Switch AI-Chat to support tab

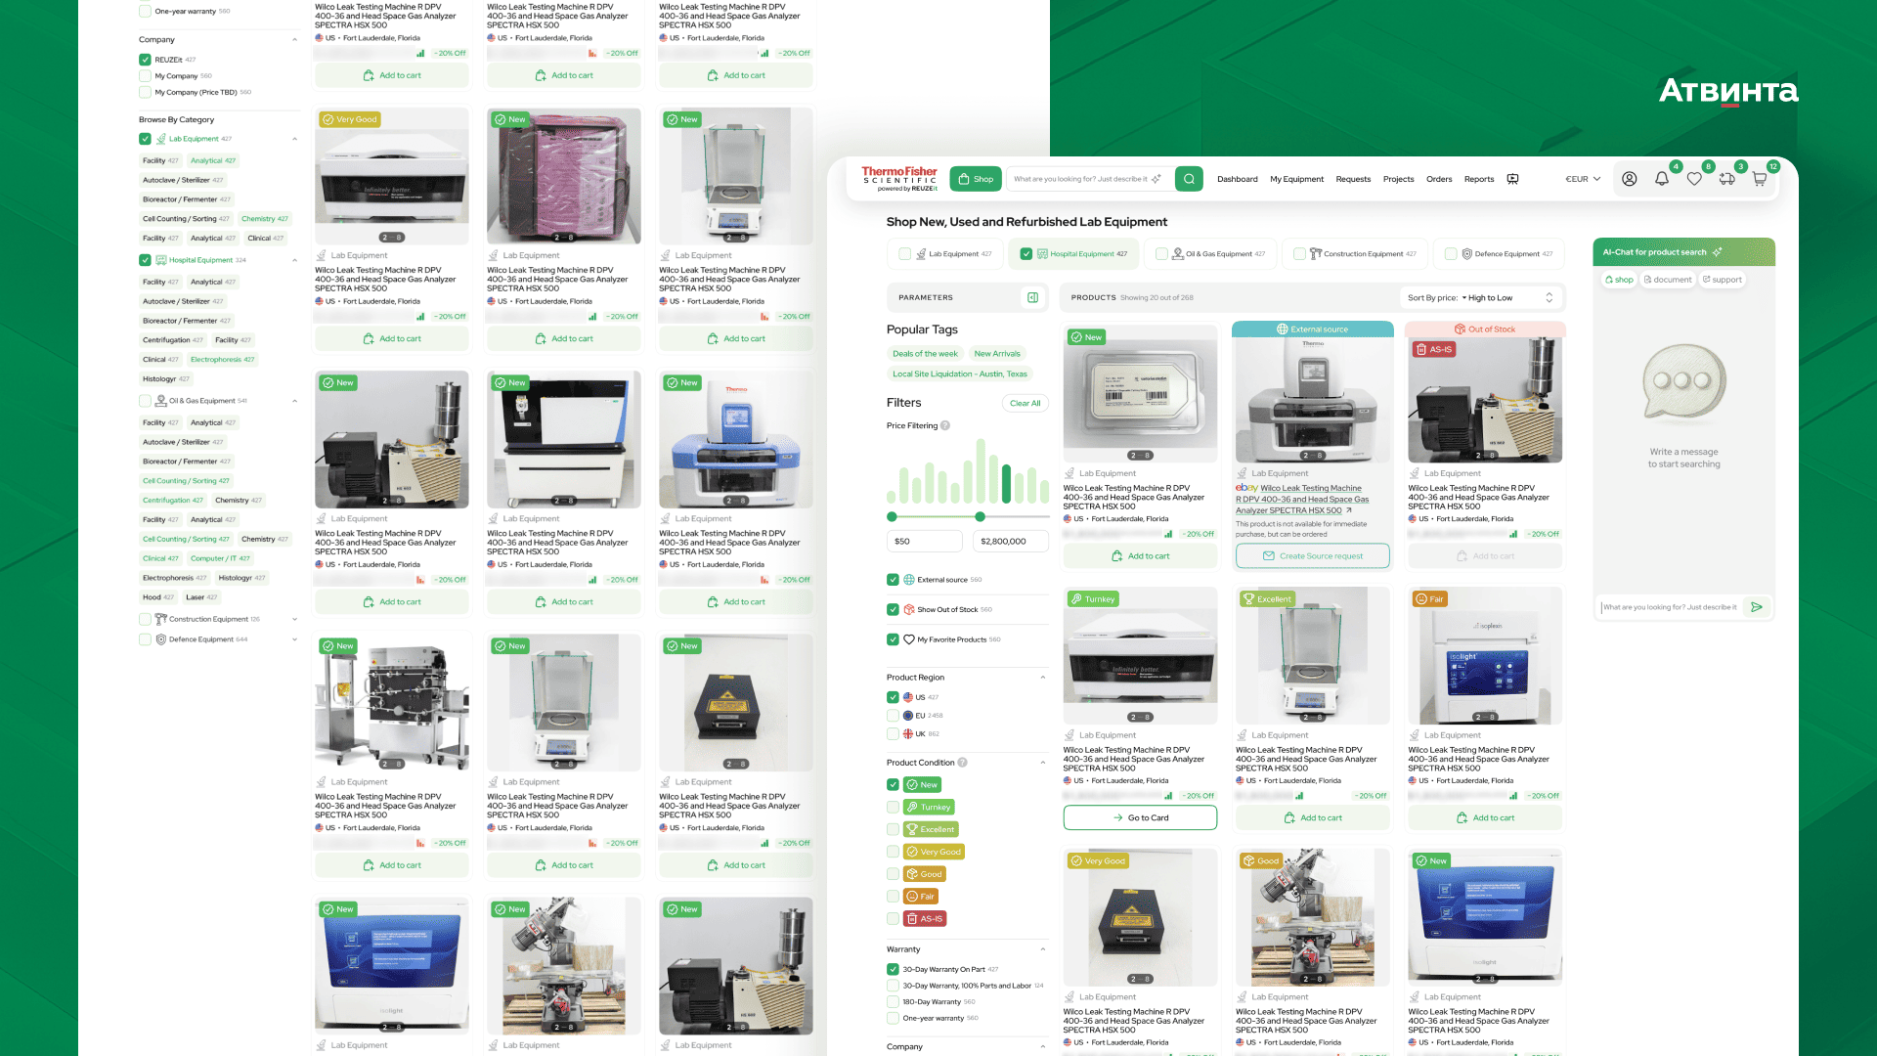pos(1722,280)
